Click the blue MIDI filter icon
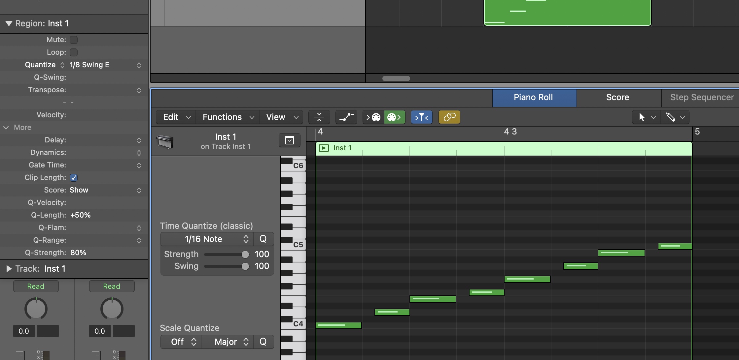Viewport: 739px width, 360px height. (x=422, y=117)
